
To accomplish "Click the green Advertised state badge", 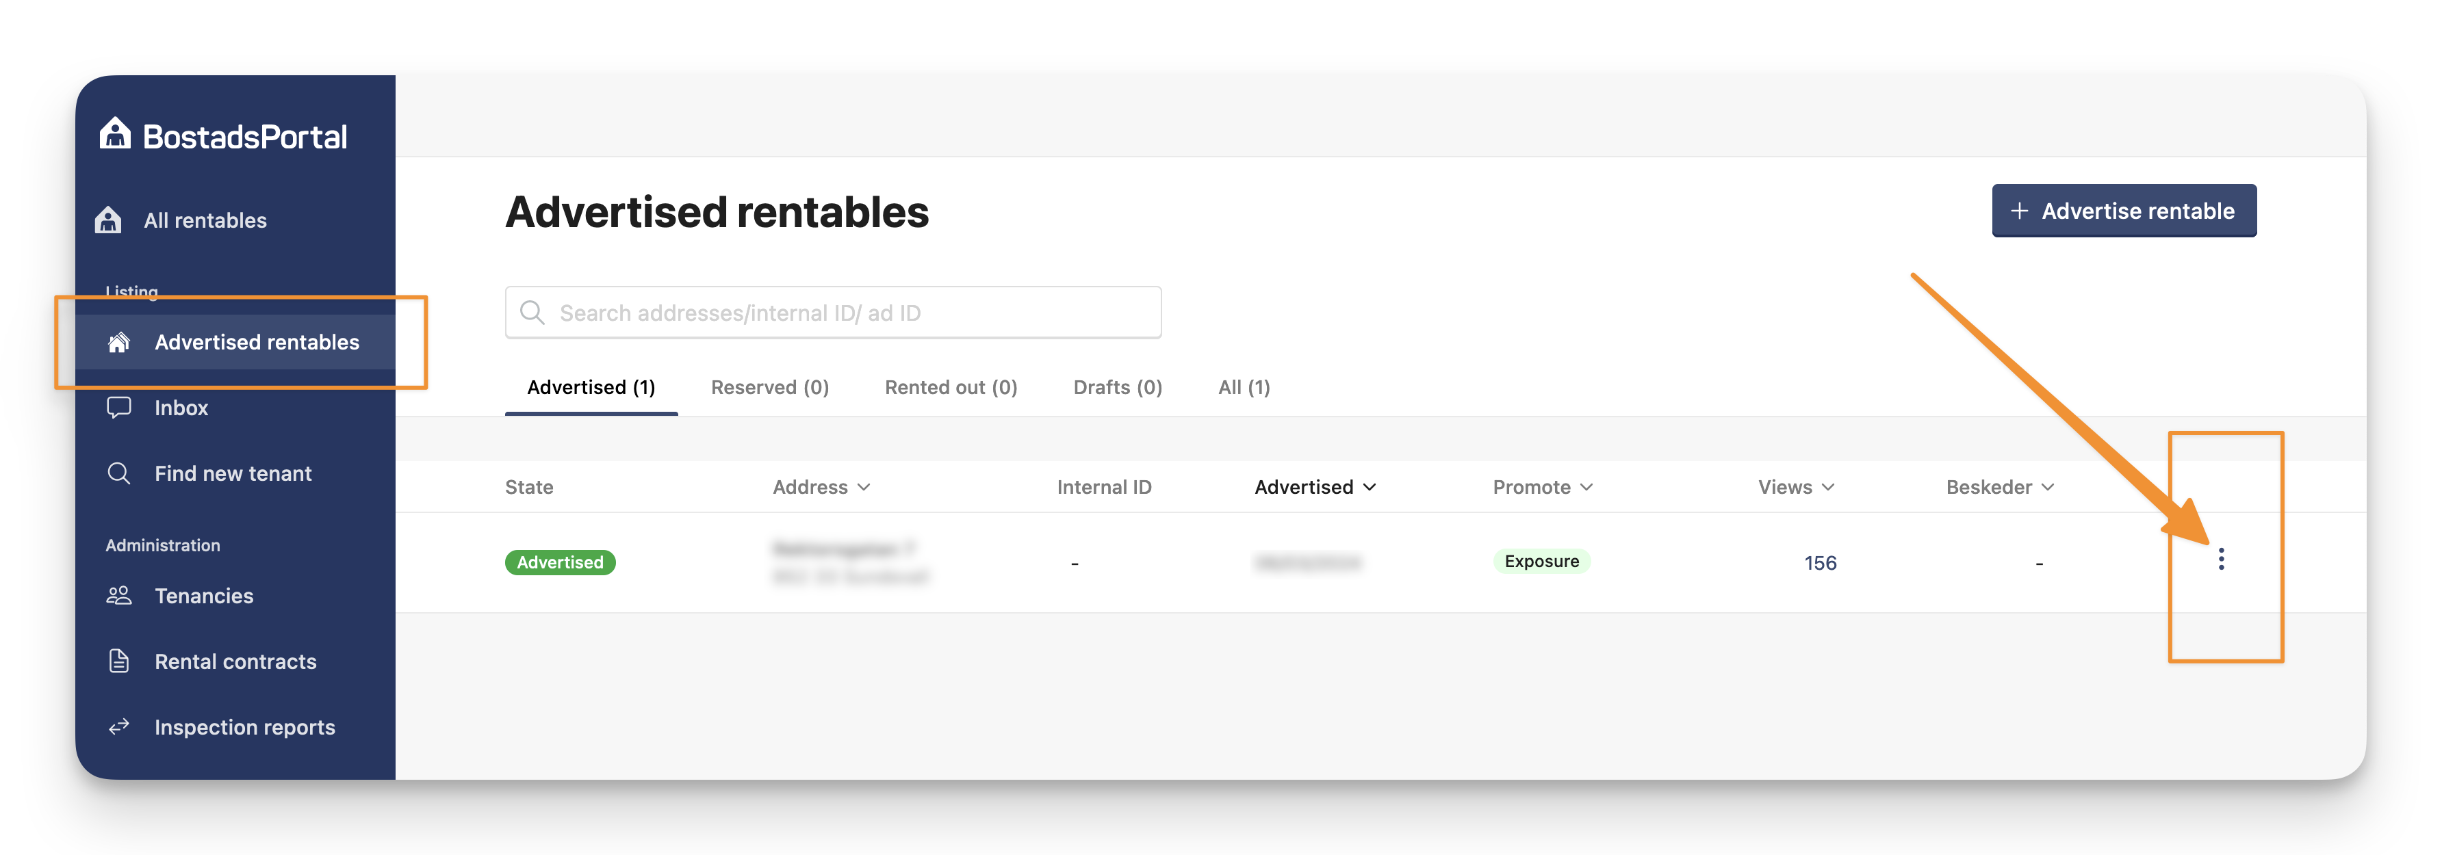I will [561, 562].
